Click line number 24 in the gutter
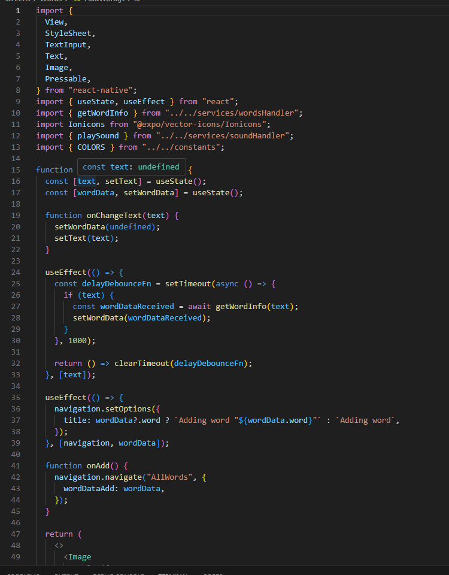The height and width of the screenshot is (575, 449). 16,272
